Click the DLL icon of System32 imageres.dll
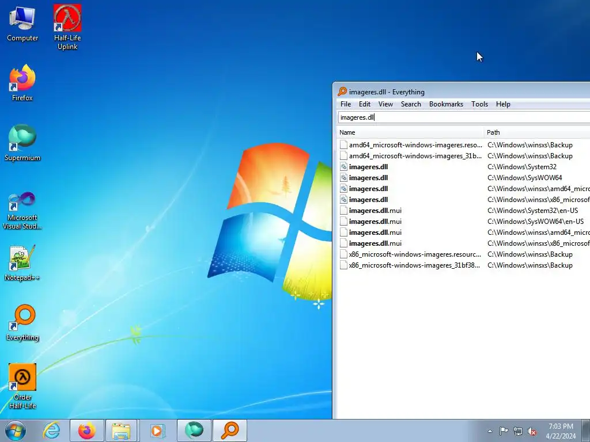This screenshot has width=590, height=442. click(x=343, y=166)
